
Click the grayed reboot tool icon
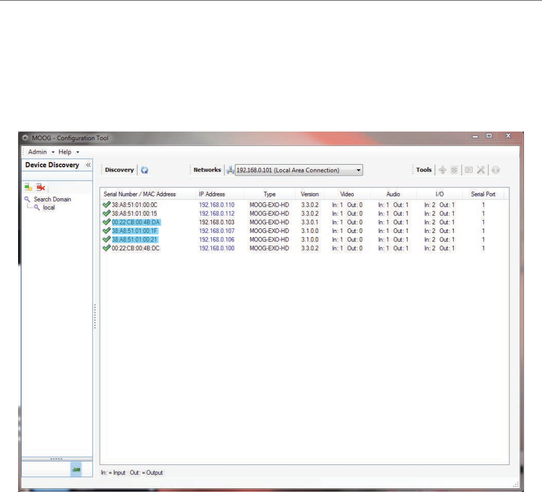tap(455, 170)
